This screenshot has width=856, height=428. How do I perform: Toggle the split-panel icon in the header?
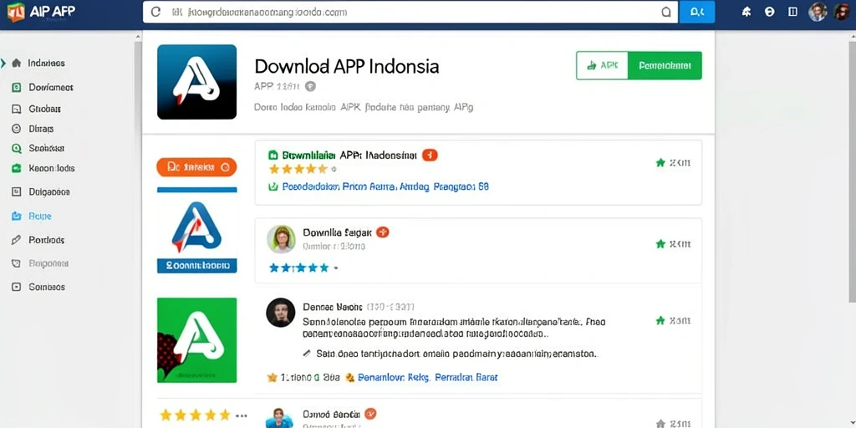click(792, 12)
